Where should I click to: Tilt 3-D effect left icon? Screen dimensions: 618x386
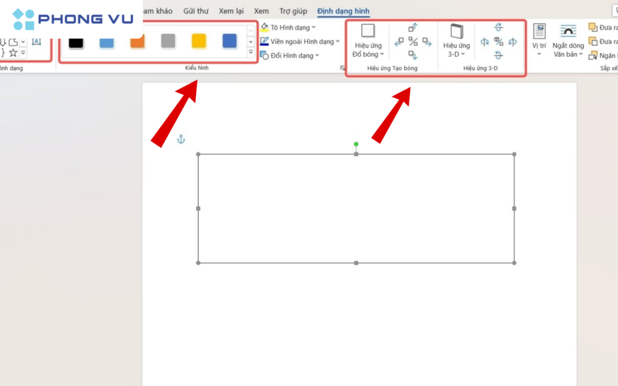click(485, 42)
